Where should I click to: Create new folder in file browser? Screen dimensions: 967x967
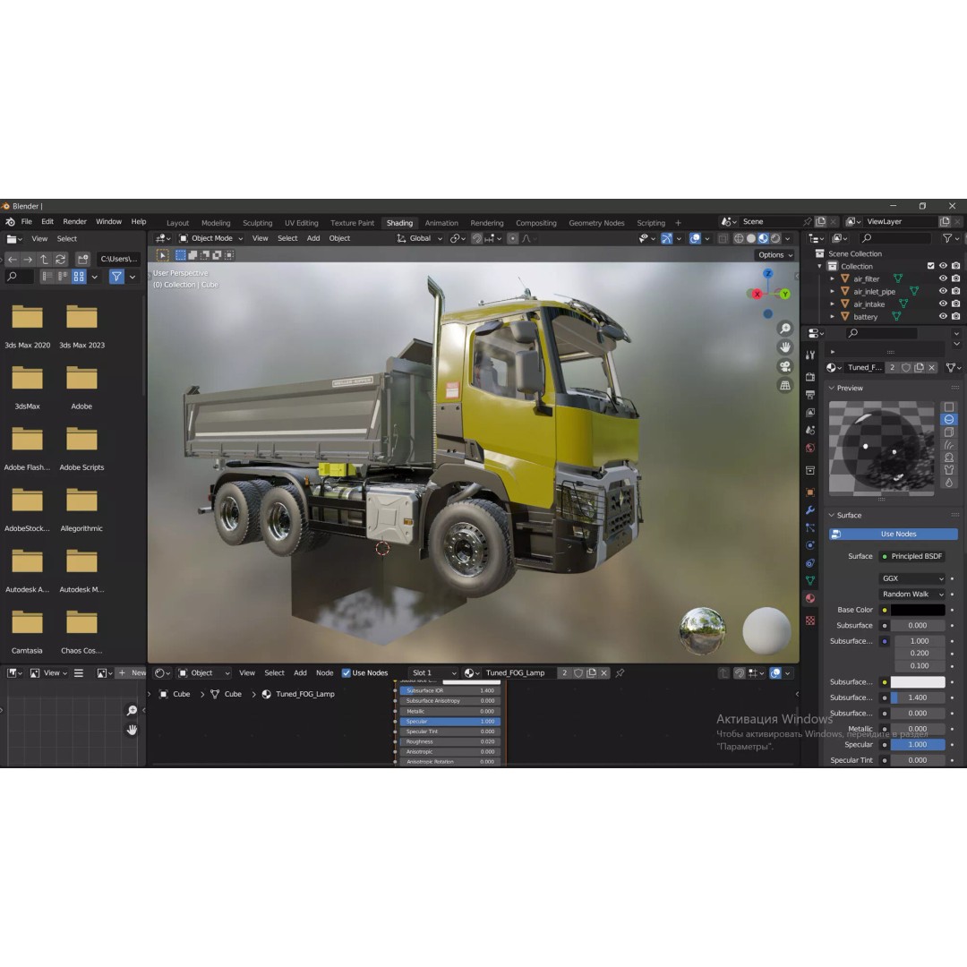[82, 259]
